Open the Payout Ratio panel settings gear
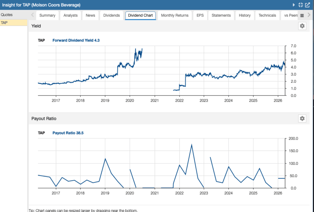The height and width of the screenshot is (212, 314). (x=302, y=118)
